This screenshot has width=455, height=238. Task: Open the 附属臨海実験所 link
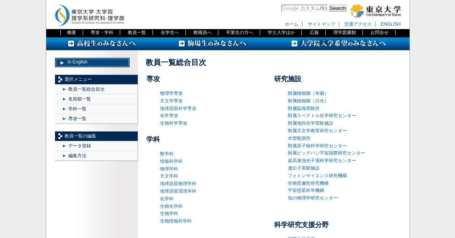coord(304,108)
